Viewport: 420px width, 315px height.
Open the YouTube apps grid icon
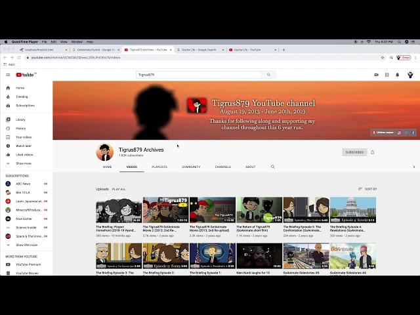(x=387, y=75)
